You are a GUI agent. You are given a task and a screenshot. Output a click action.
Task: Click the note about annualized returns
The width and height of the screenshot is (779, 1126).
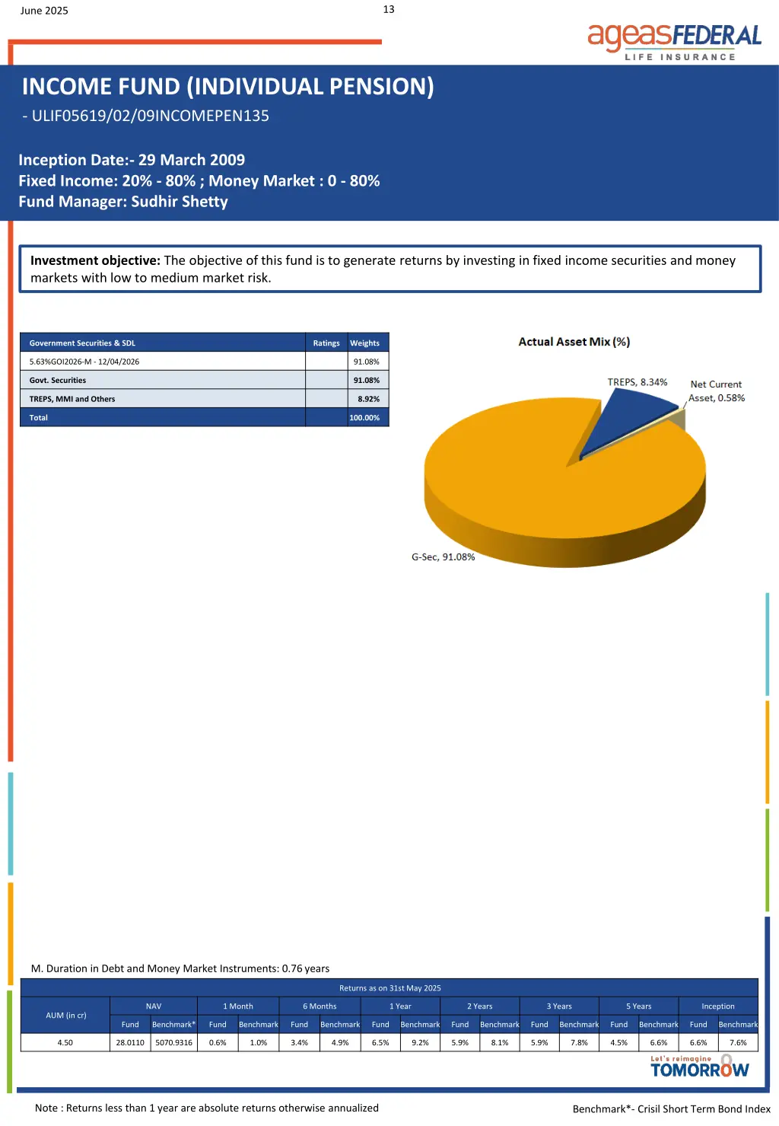pos(207,1108)
